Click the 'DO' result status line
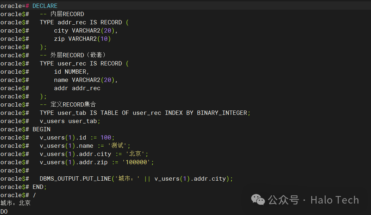Viewport: 371px width, 215px height. tap(4, 211)
